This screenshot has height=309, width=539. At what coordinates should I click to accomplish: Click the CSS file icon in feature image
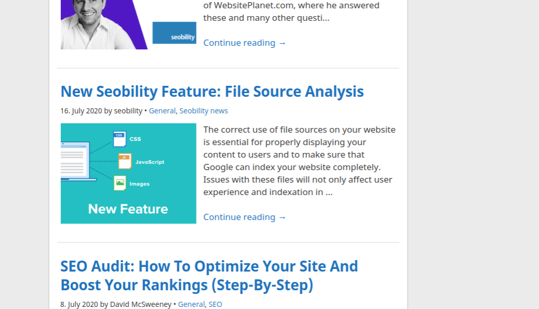pos(120,139)
